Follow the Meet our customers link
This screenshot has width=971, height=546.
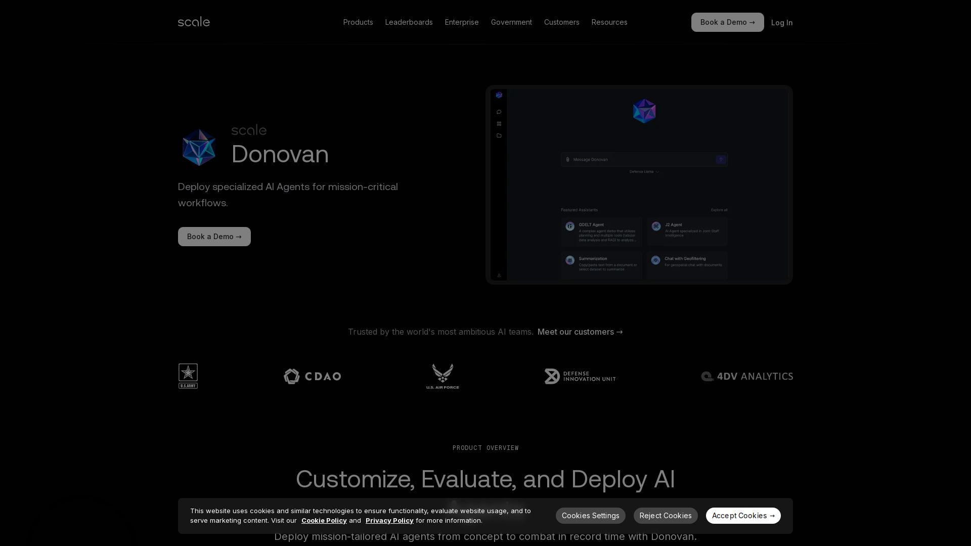(580, 332)
